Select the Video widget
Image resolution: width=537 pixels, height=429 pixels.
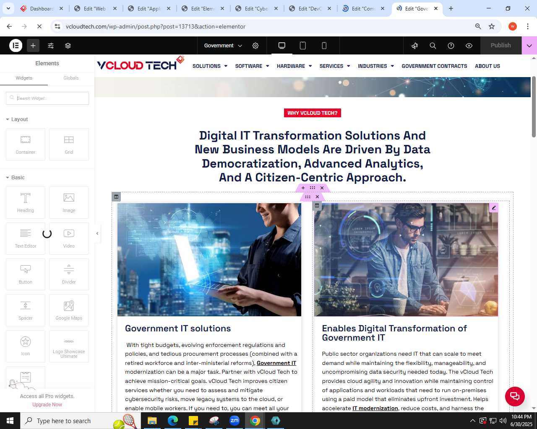69,238
